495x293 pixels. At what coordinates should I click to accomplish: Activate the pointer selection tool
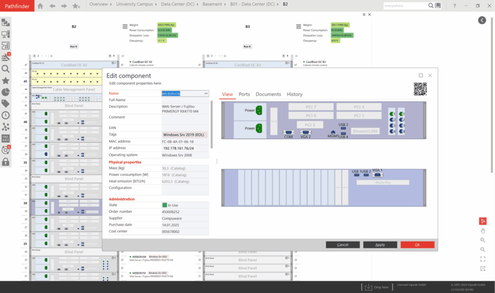pyautogui.click(x=483, y=221)
